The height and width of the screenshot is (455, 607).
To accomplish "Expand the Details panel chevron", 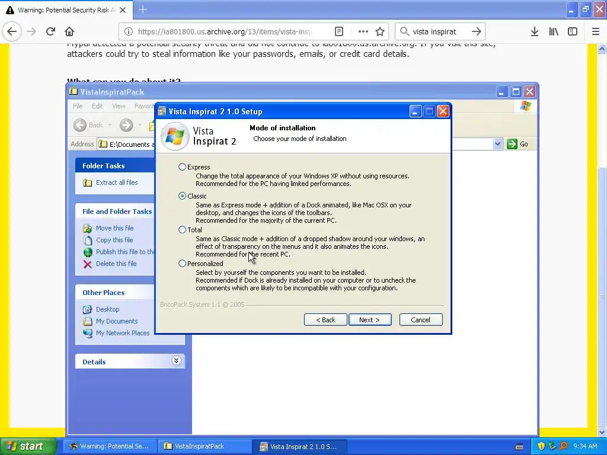I will coord(176,361).
